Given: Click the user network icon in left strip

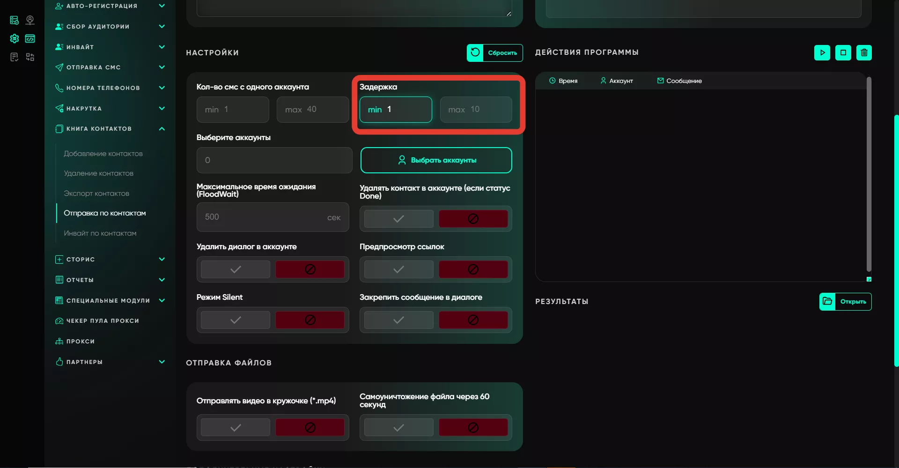Looking at the screenshot, I should click(30, 20).
